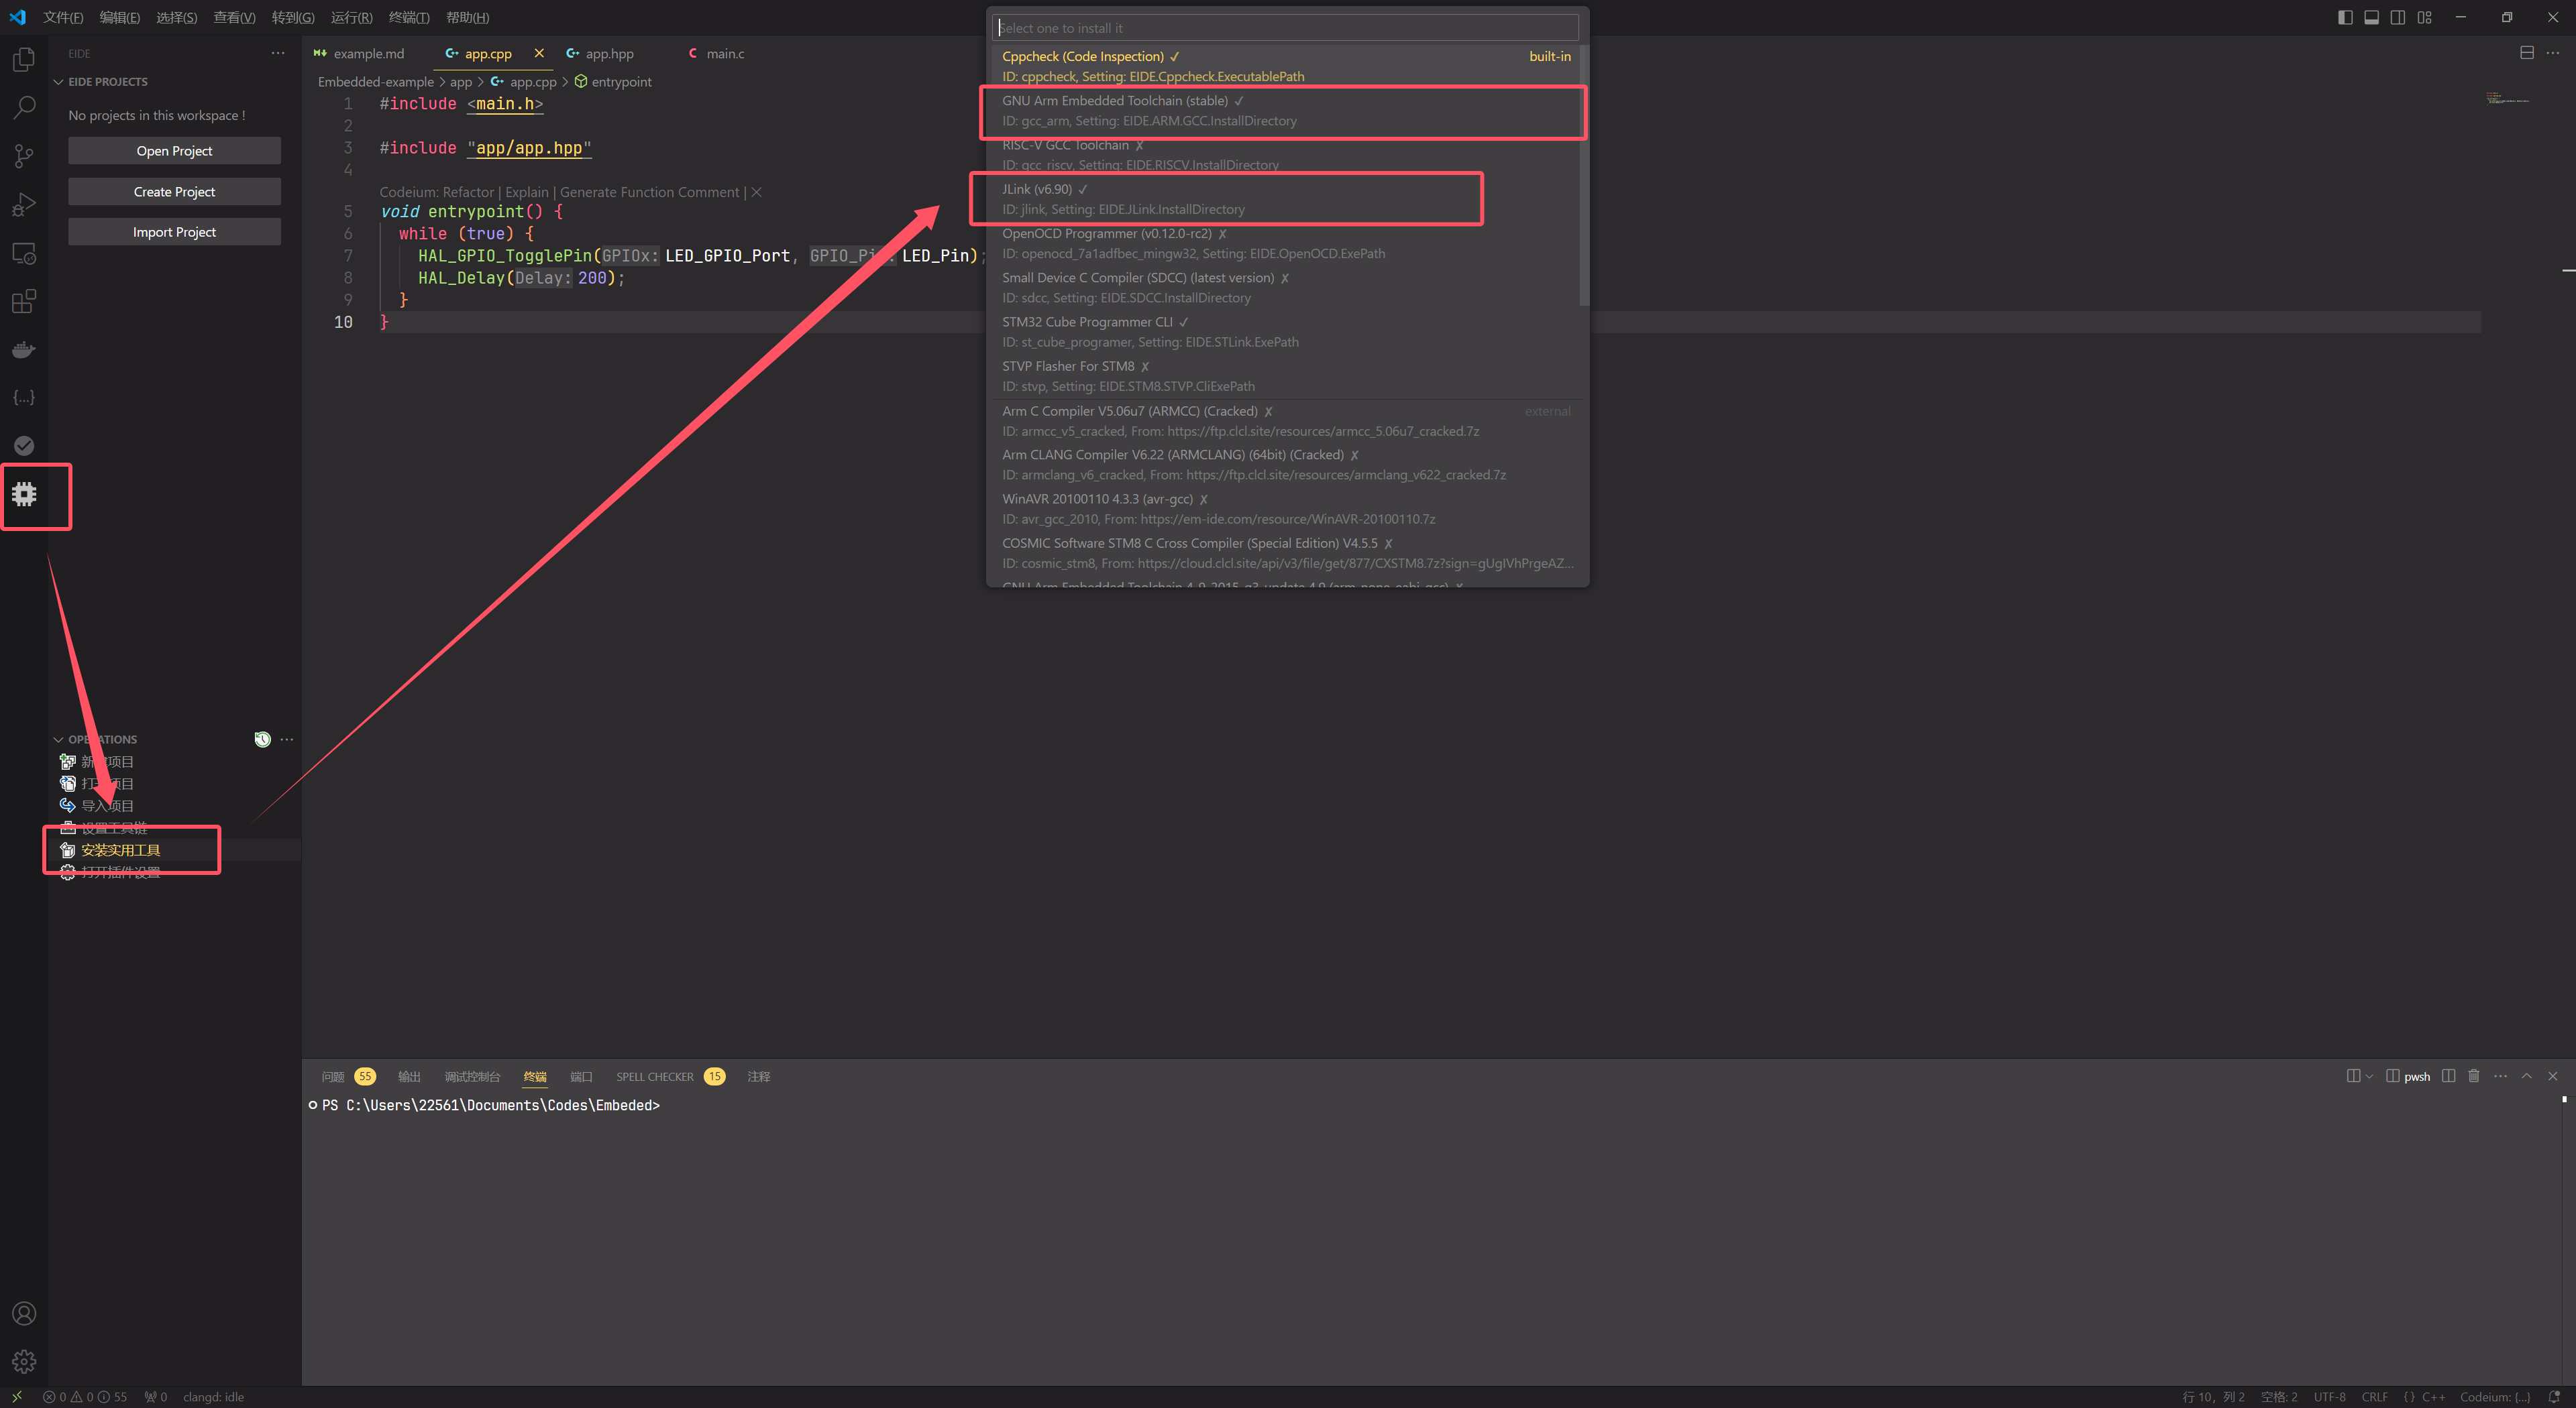Open the Extensions view icon
This screenshot has width=2576, height=1408.
coord(24,301)
